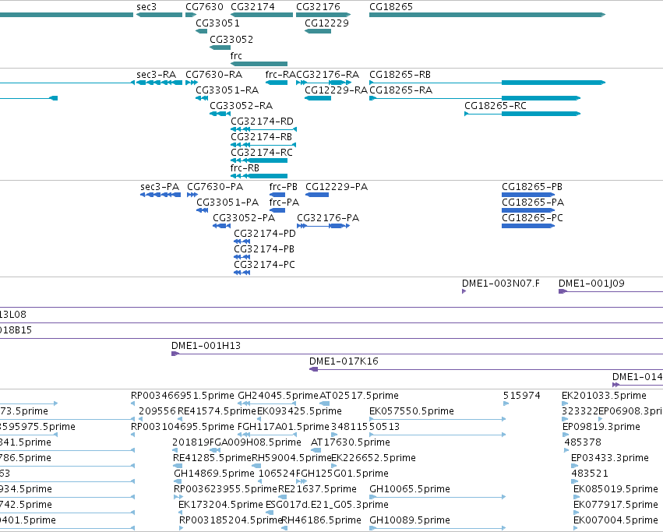This screenshot has height=532, width=663.
Task: Select the CG7630 gene feature
Action: tap(191, 15)
